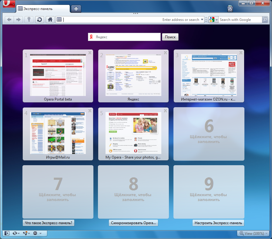Go back with the left arrow button
This screenshot has height=239, width=272.
(x=9, y=20)
